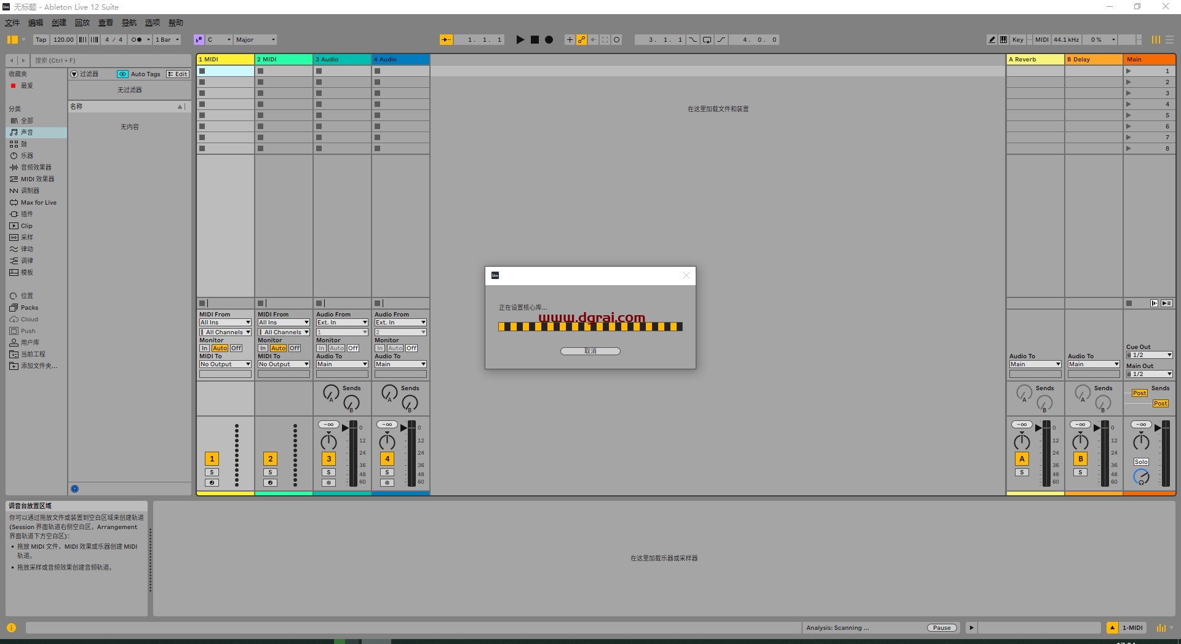Click the Stop button in transport
The height and width of the screenshot is (644, 1181).
535,39
